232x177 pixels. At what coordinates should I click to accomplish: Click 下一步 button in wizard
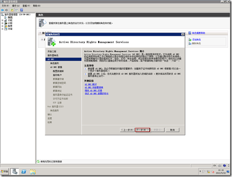(x=143, y=130)
